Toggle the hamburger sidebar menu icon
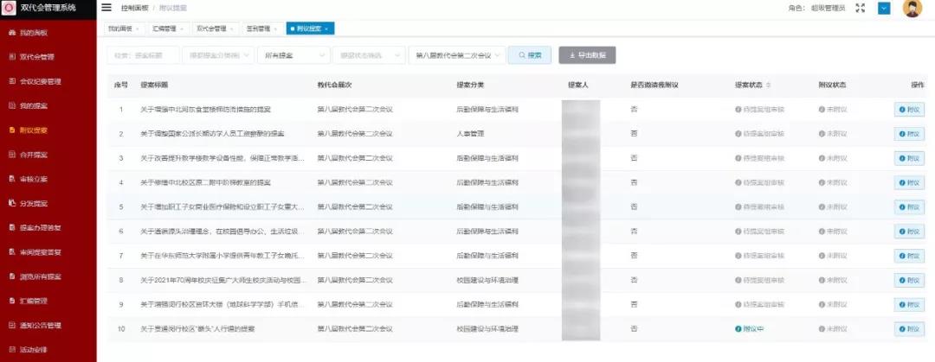 [106, 8]
